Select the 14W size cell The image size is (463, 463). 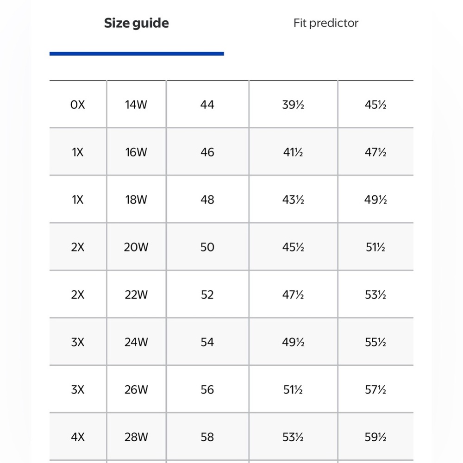pos(136,105)
